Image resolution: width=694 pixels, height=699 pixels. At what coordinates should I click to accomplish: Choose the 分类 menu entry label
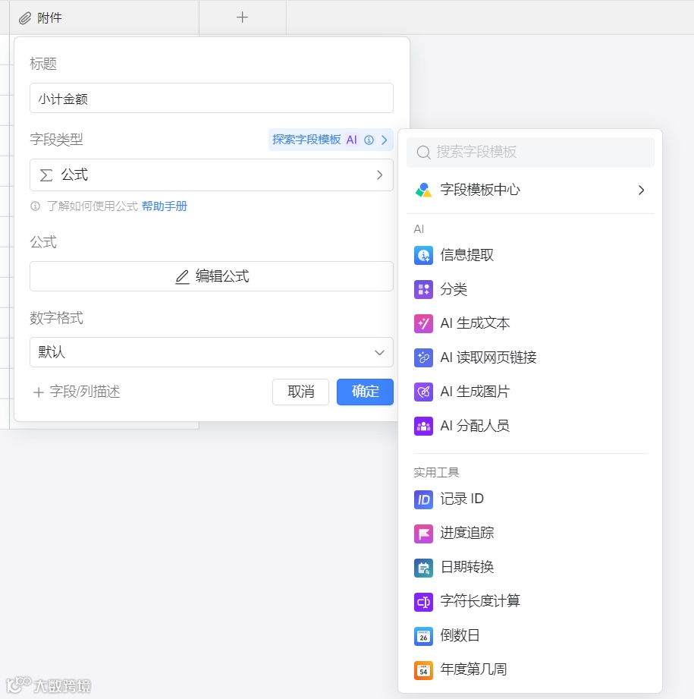[454, 289]
